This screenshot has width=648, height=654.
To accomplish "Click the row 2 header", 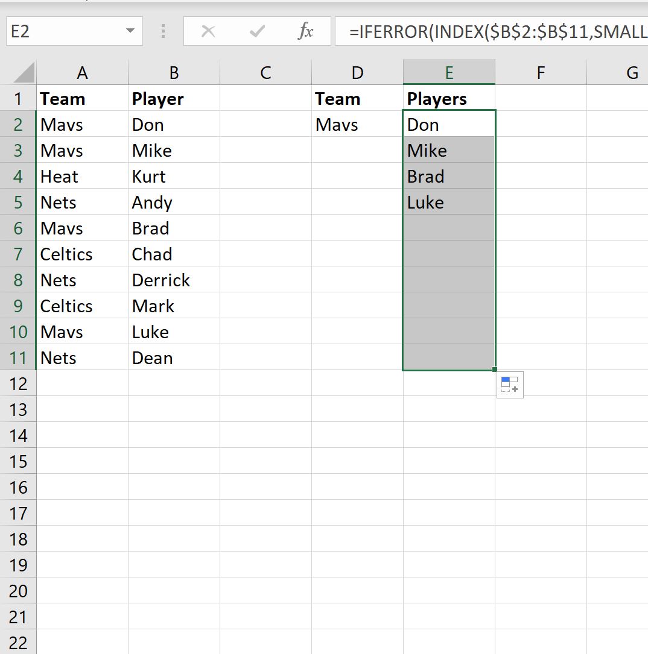I will [18, 124].
